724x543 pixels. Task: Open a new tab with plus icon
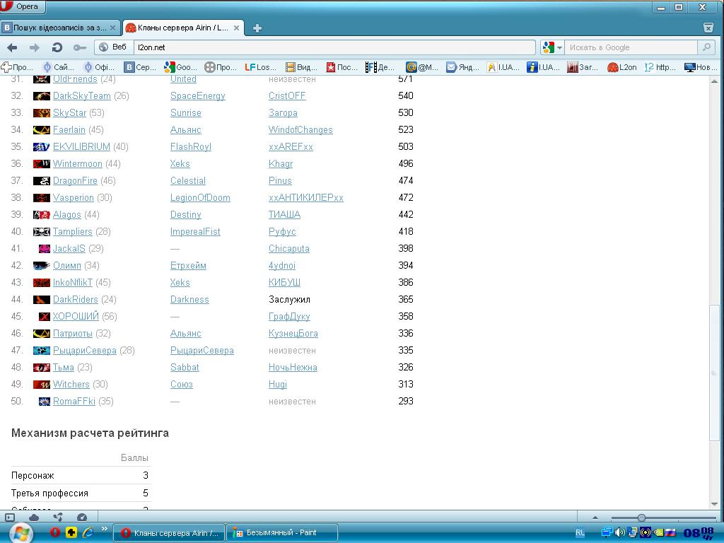pos(257,28)
